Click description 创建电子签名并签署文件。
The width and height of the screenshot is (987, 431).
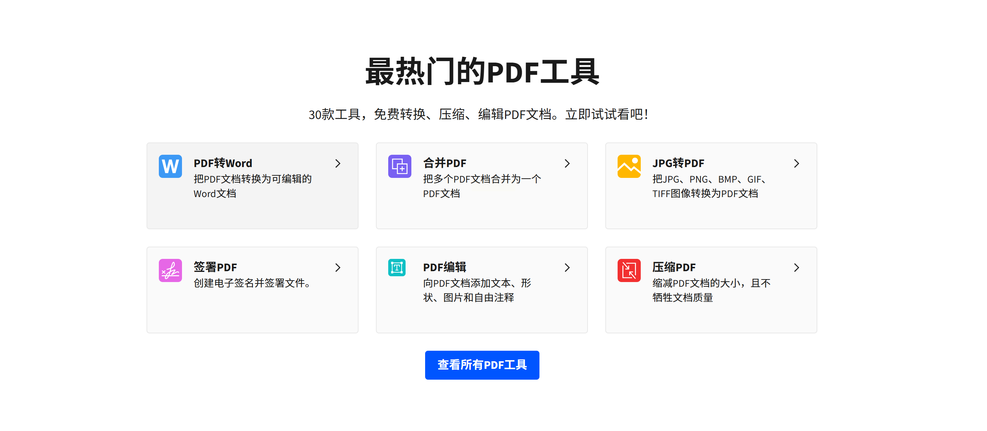253,283
